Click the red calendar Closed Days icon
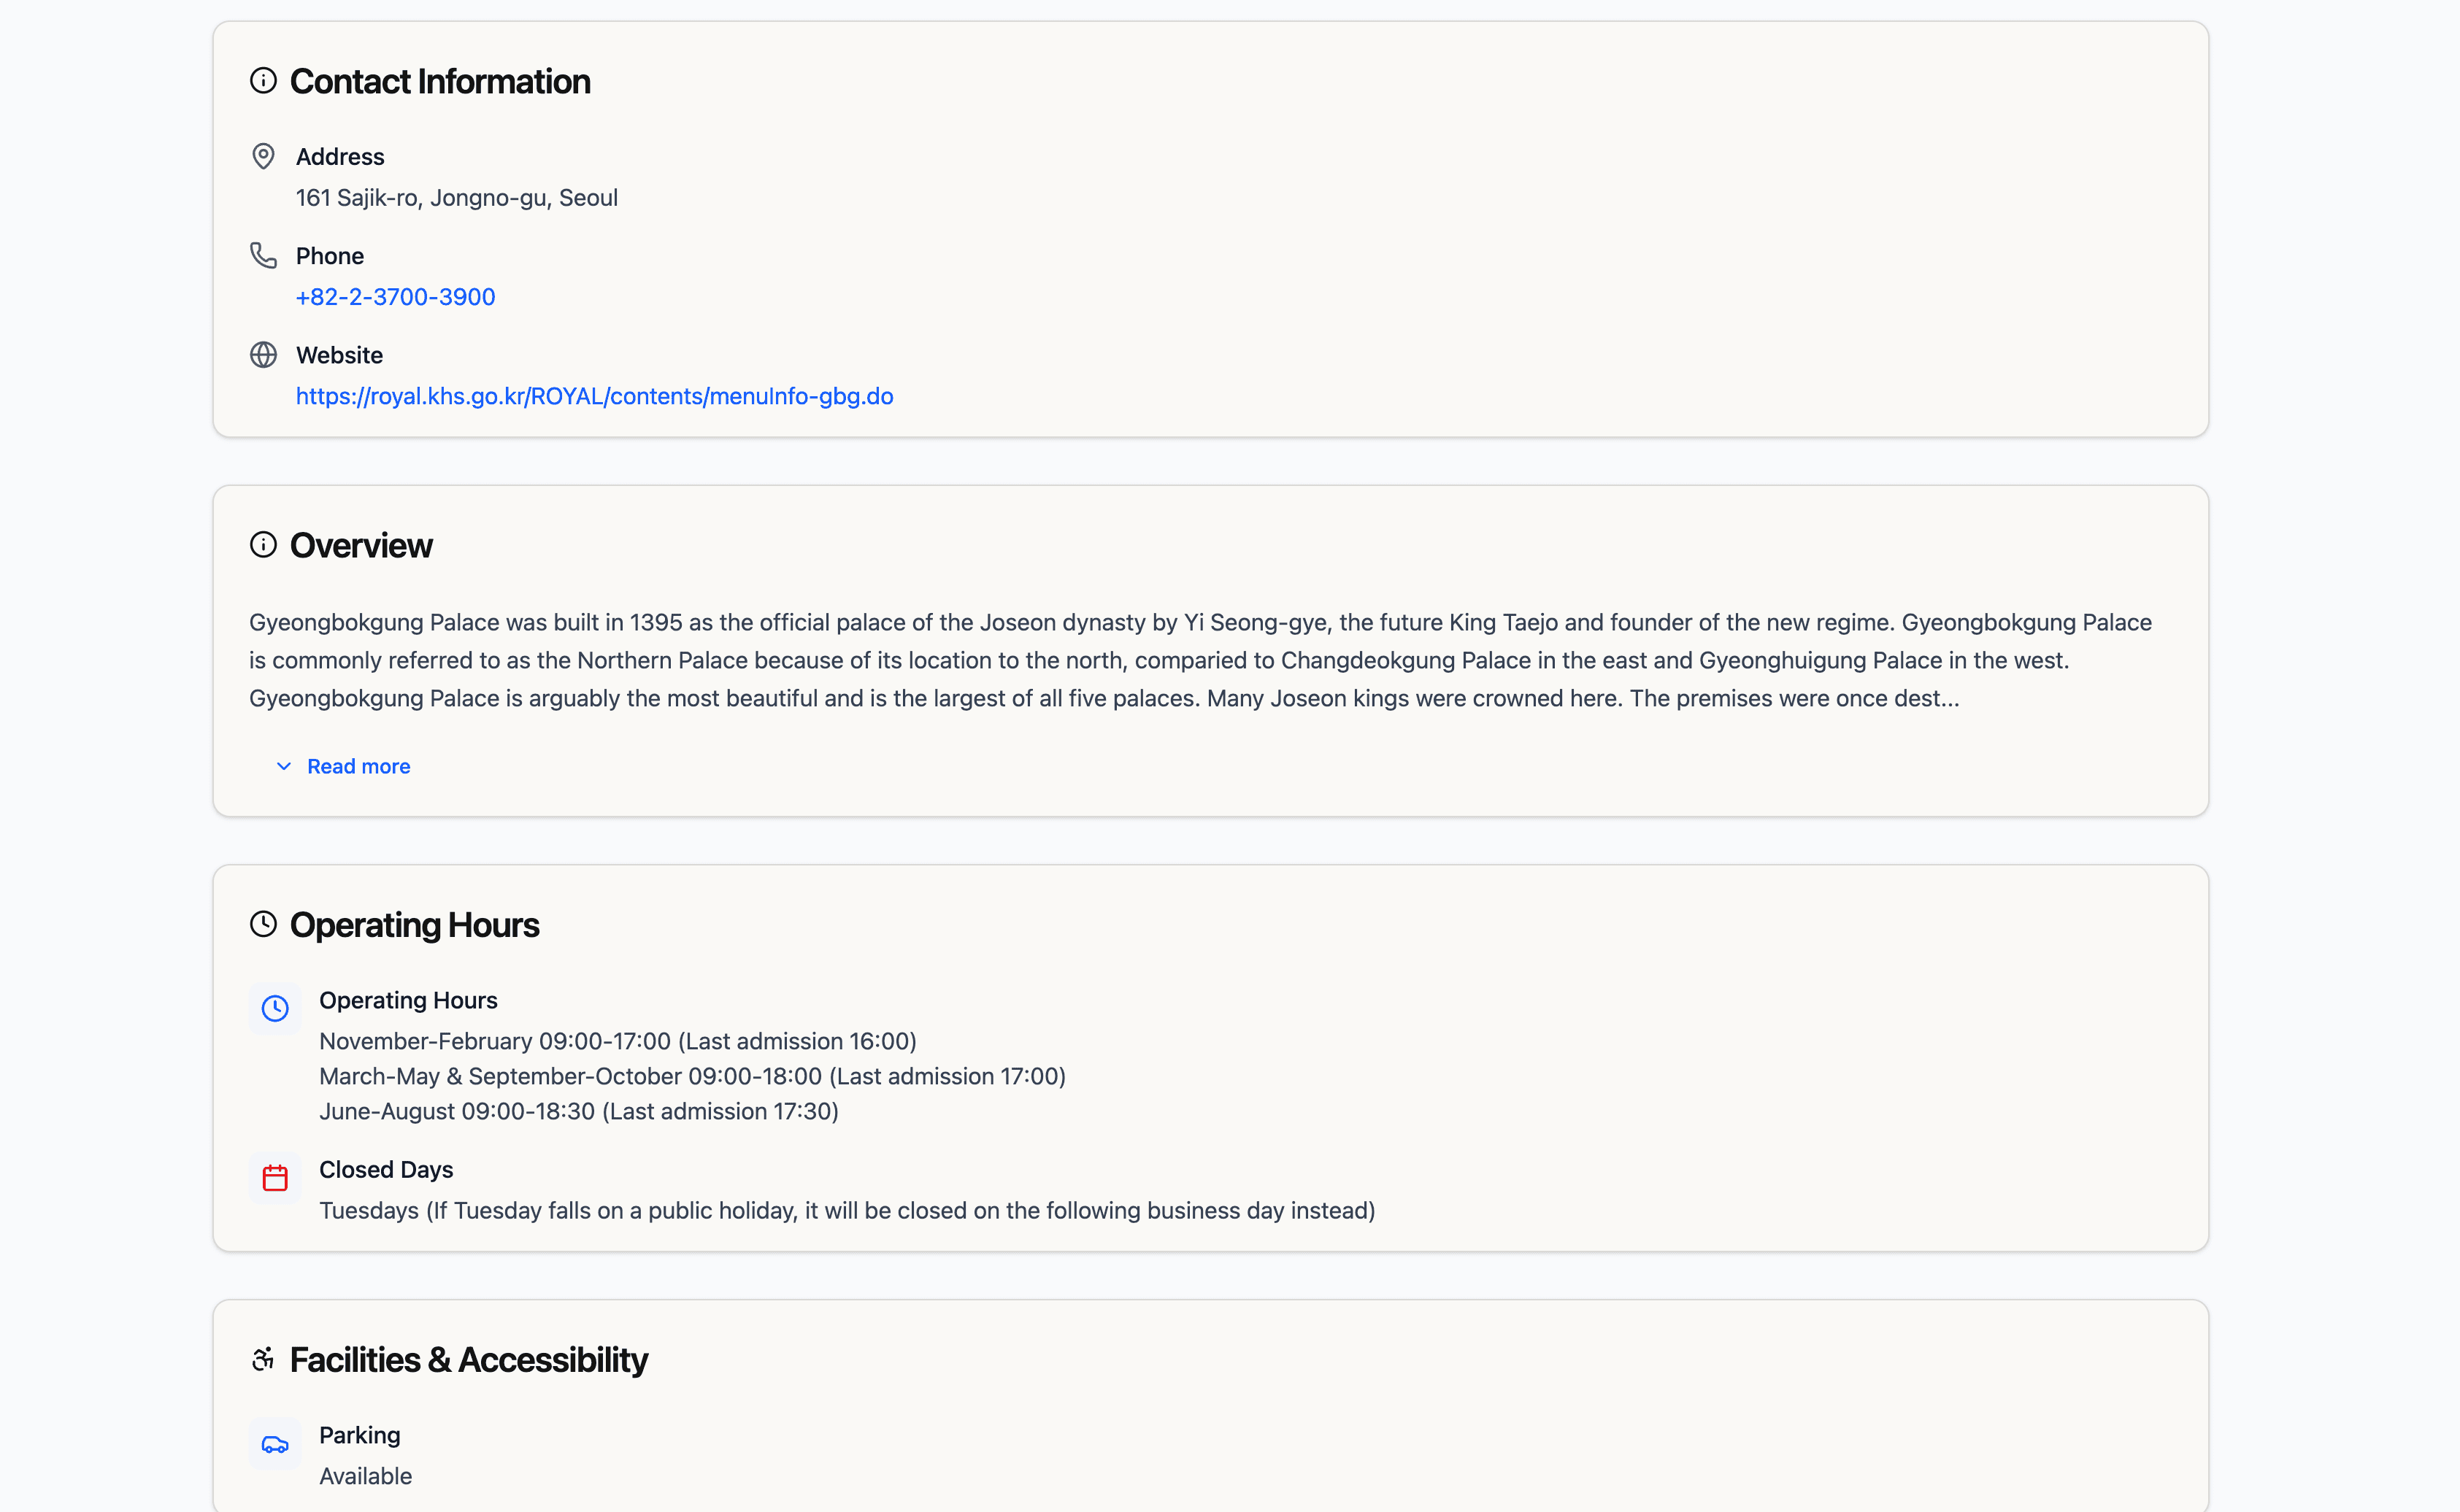2460x1512 pixels. point(275,1178)
